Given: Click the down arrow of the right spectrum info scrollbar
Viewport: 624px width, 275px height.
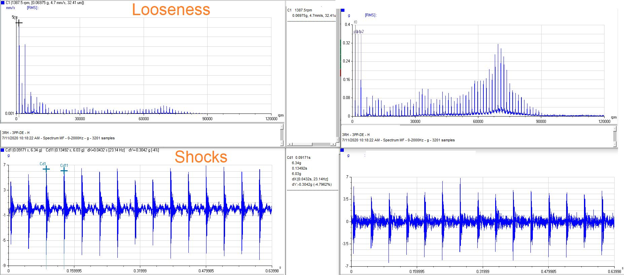Looking at the screenshot, I should click(615, 144).
